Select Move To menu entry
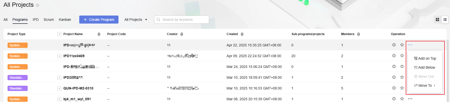Screen dimensions: 450x102 425,85
